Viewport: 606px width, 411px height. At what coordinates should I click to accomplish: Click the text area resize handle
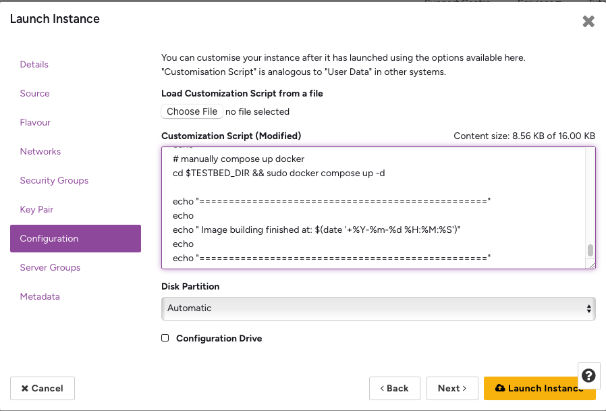click(592, 265)
